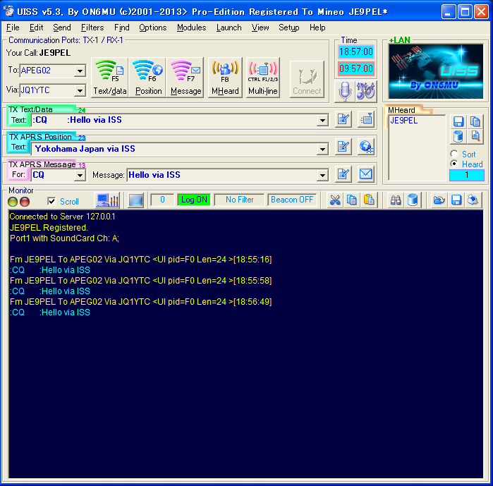Open the F8 MHeard button
The height and width of the screenshot is (486, 493).
pyautogui.click(x=225, y=78)
